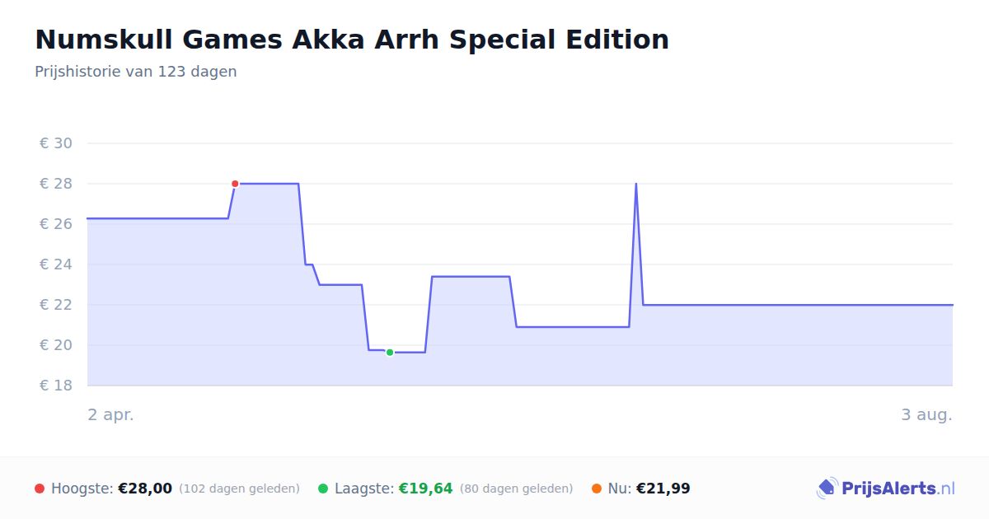The width and height of the screenshot is (989, 519).
Task: Click the 3 aug. end date label
Action: [926, 414]
